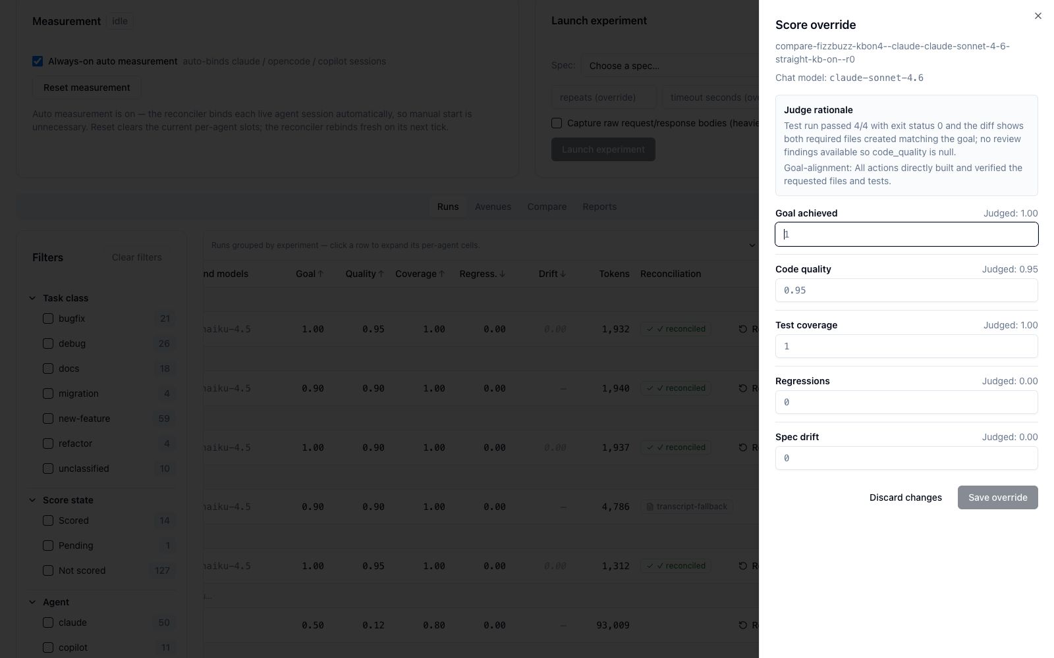Click the Code quality input field
Screen dimensions: 1054x658
[x=906, y=290]
